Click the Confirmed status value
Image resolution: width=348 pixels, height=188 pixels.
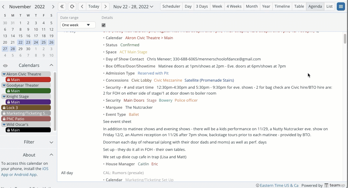pyautogui.click(x=130, y=45)
